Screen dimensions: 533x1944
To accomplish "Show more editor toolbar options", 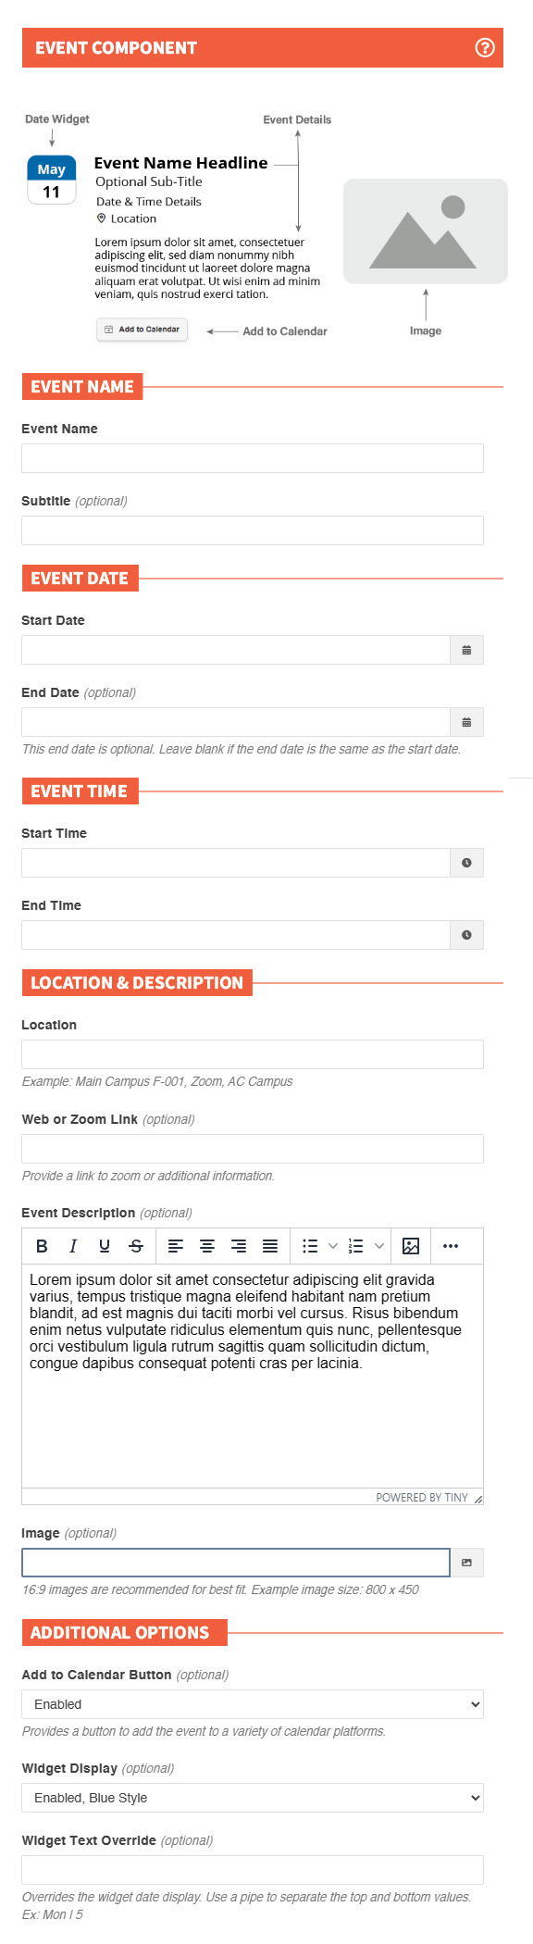I will pos(451,1246).
